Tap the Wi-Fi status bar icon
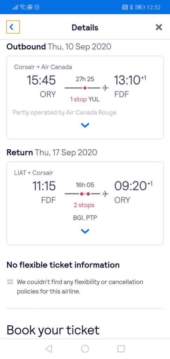Image resolution: width=170 pixels, height=359 pixels. click(x=23, y=7)
